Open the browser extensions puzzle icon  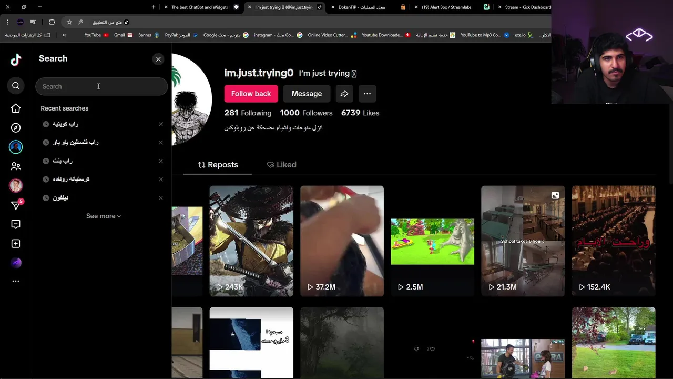click(52, 22)
